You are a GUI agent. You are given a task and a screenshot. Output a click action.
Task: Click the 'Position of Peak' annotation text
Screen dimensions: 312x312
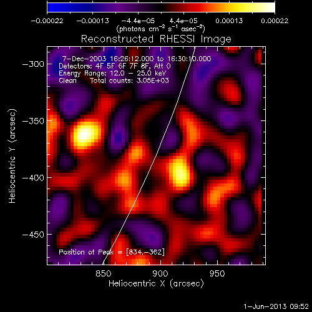[86, 252]
